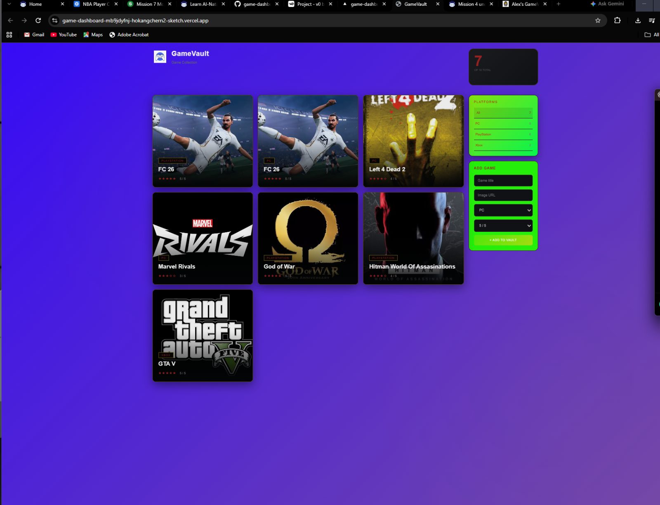
Task: Filter platforms by Xbox
Action: (503, 145)
